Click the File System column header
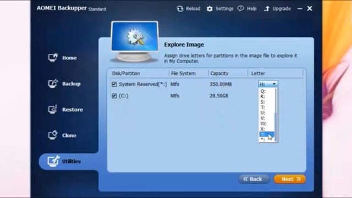This screenshot has height=198, width=352. [183, 73]
